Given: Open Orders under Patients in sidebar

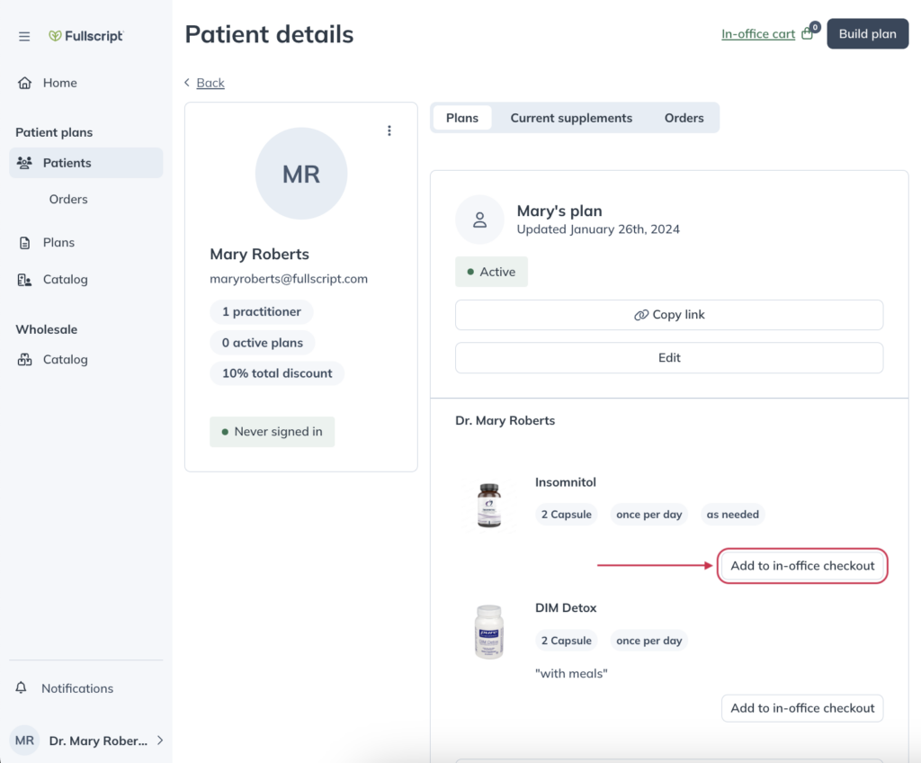Looking at the screenshot, I should point(68,199).
